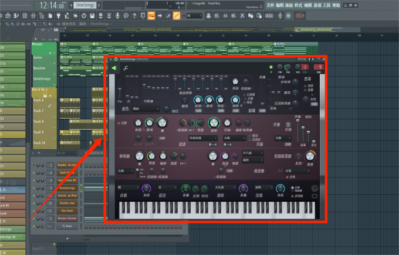Click the save disk icon in toolbar
Image resolution: width=399 pixels, height=255 pixels.
(x=92, y=16)
